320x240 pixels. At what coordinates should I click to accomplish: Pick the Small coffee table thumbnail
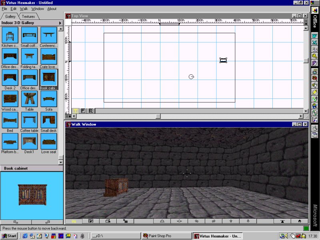tap(29, 35)
